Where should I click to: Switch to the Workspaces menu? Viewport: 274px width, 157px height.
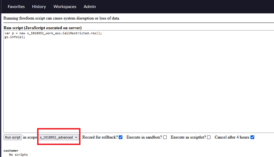pyautogui.click(x=65, y=6)
